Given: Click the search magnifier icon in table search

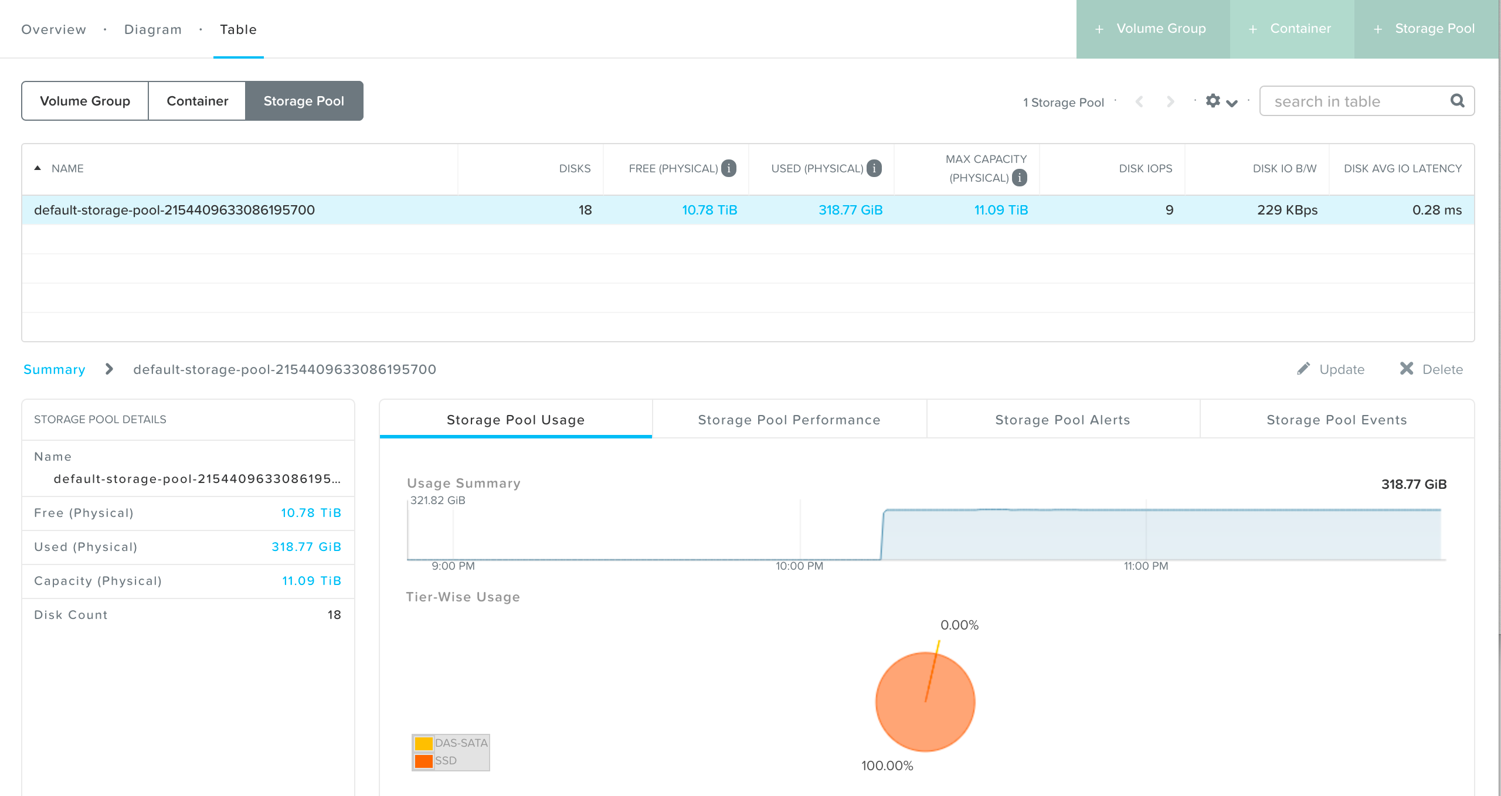Looking at the screenshot, I should (x=1458, y=101).
